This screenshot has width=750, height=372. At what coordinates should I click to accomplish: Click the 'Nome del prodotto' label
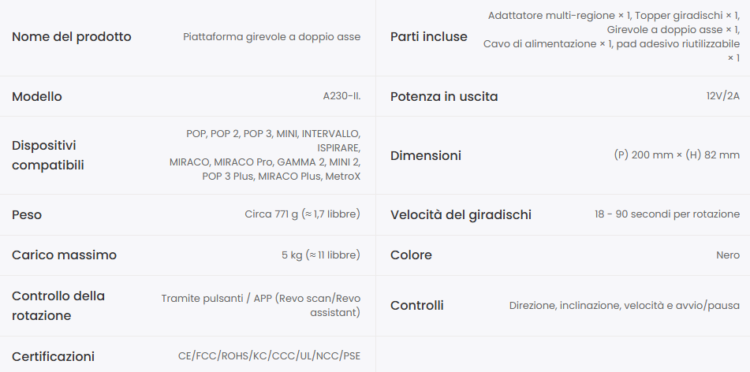pyautogui.click(x=71, y=37)
